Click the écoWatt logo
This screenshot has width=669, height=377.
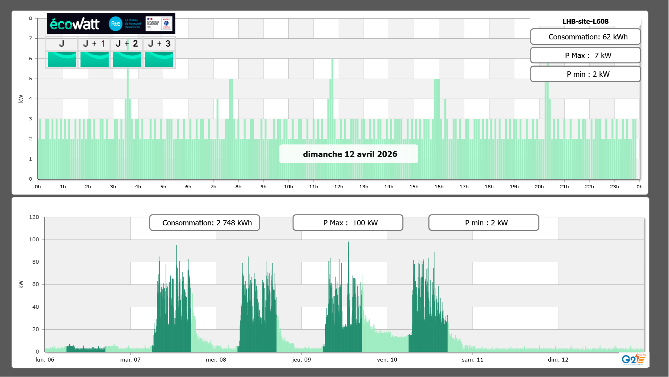75,24
